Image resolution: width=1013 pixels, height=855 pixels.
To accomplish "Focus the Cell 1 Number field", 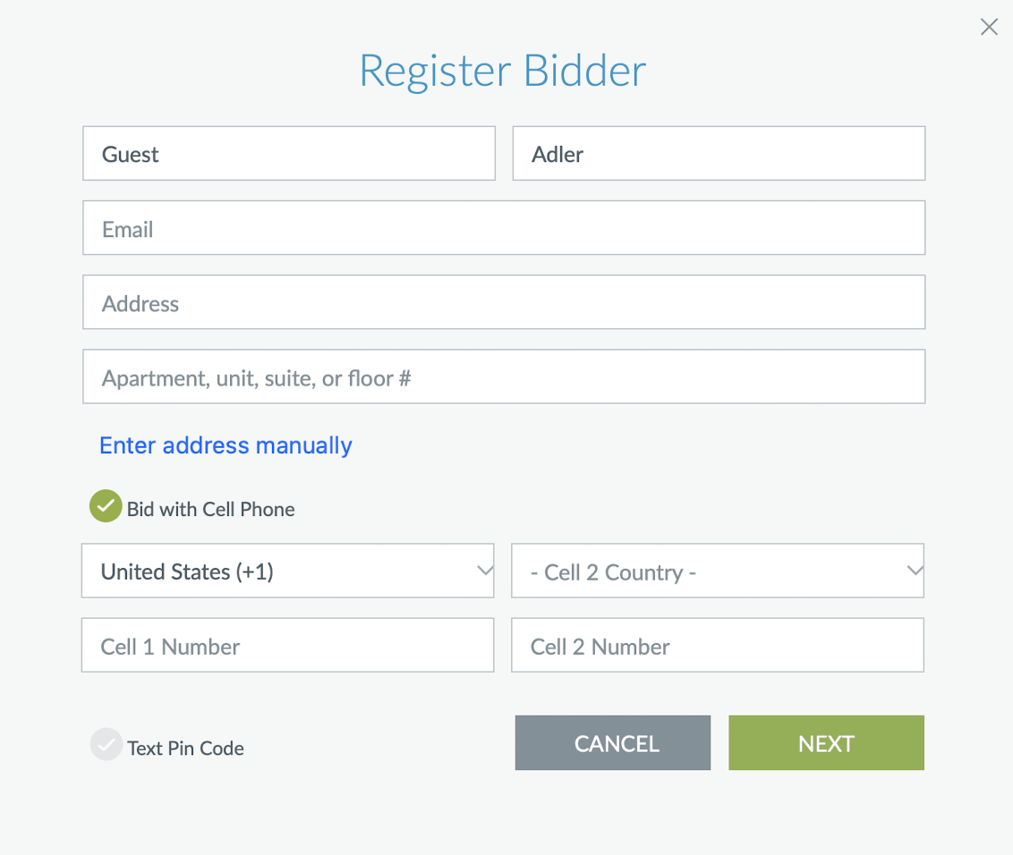I will [287, 645].
